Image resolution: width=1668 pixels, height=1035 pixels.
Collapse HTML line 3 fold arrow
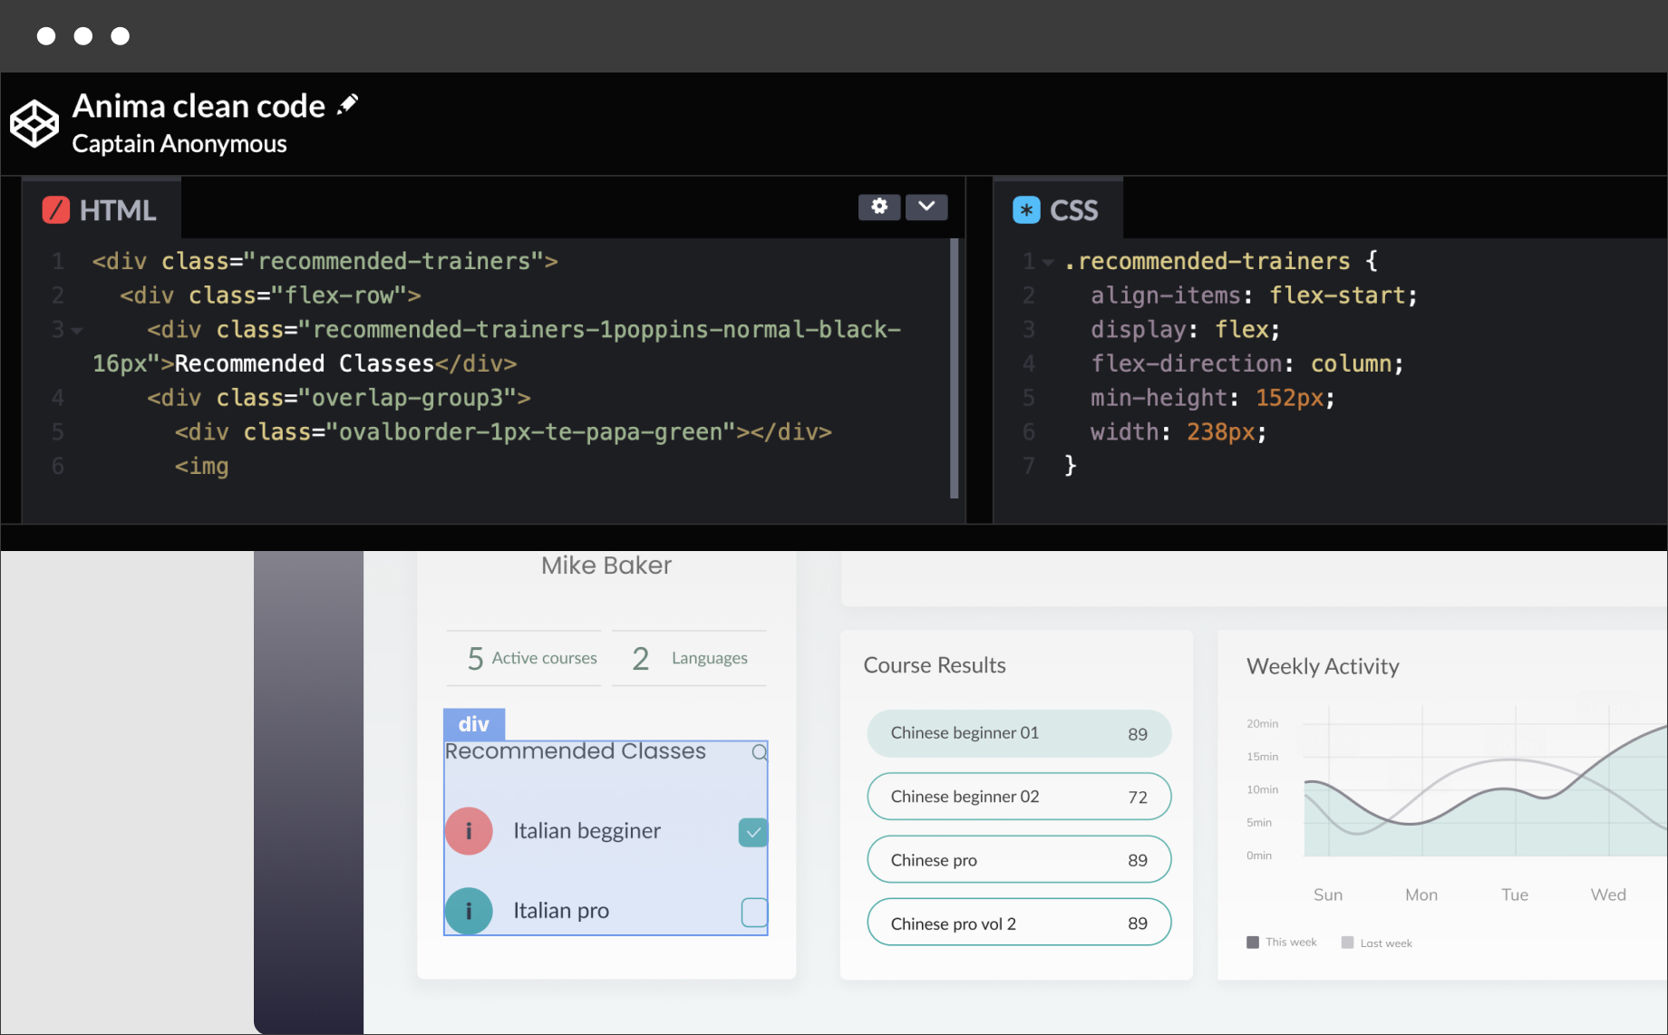77,331
